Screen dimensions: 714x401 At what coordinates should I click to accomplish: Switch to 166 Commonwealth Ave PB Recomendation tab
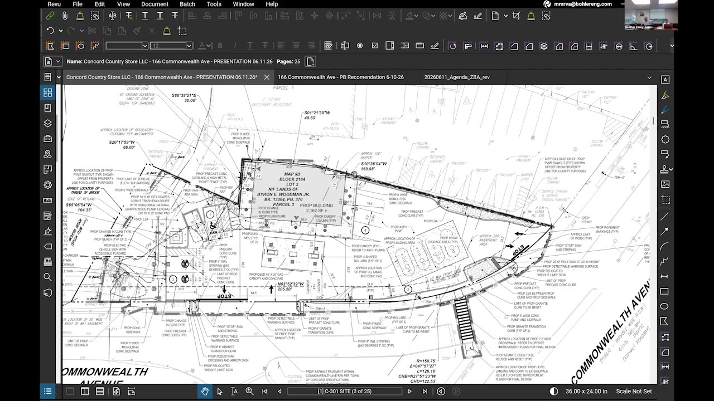[x=341, y=77]
